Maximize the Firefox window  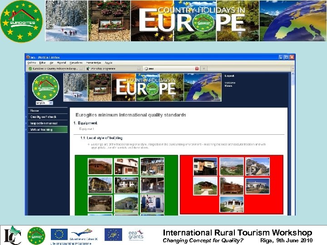(x=287, y=57)
